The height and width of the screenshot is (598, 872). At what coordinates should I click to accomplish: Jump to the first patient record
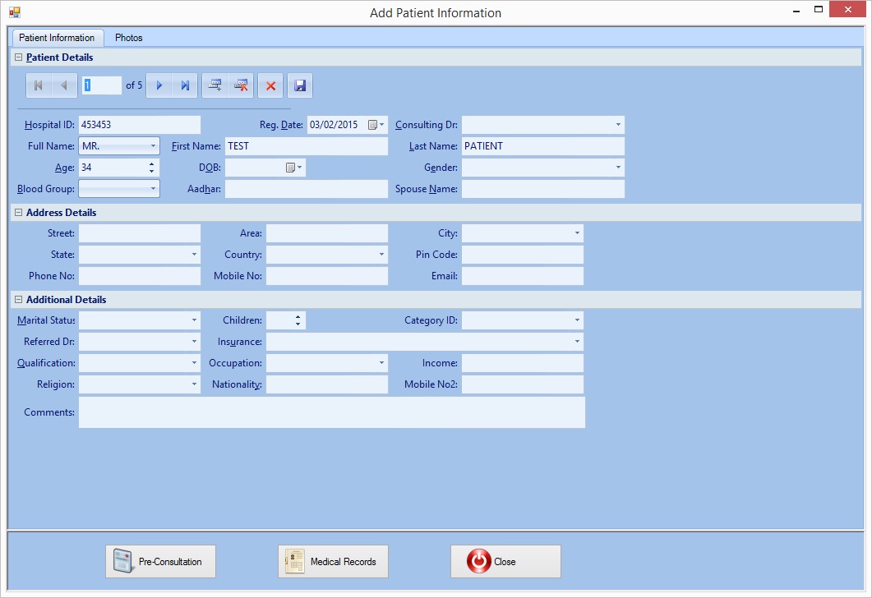point(38,85)
